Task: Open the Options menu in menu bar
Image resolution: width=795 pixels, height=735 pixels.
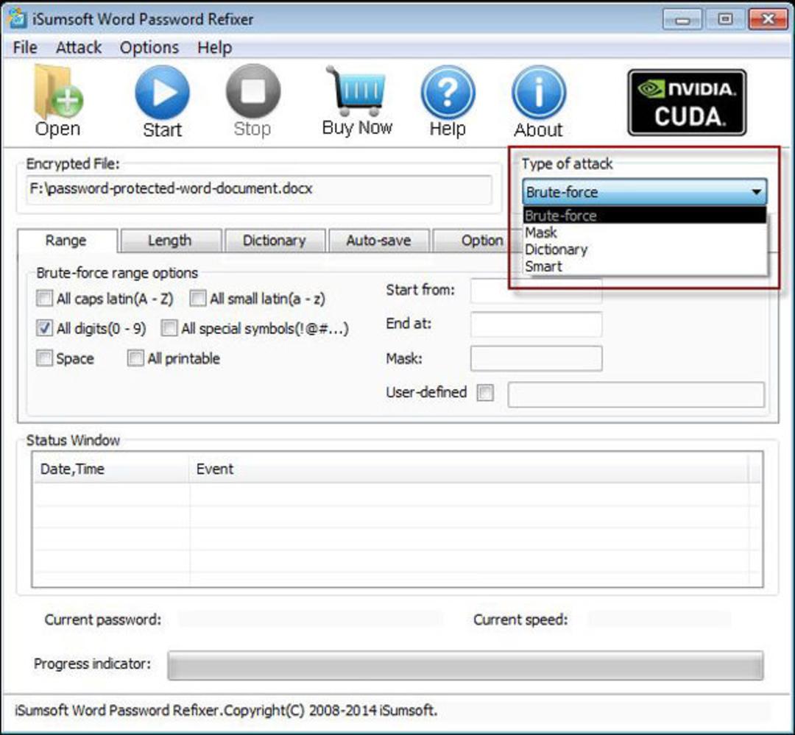Action: click(149, 48)
